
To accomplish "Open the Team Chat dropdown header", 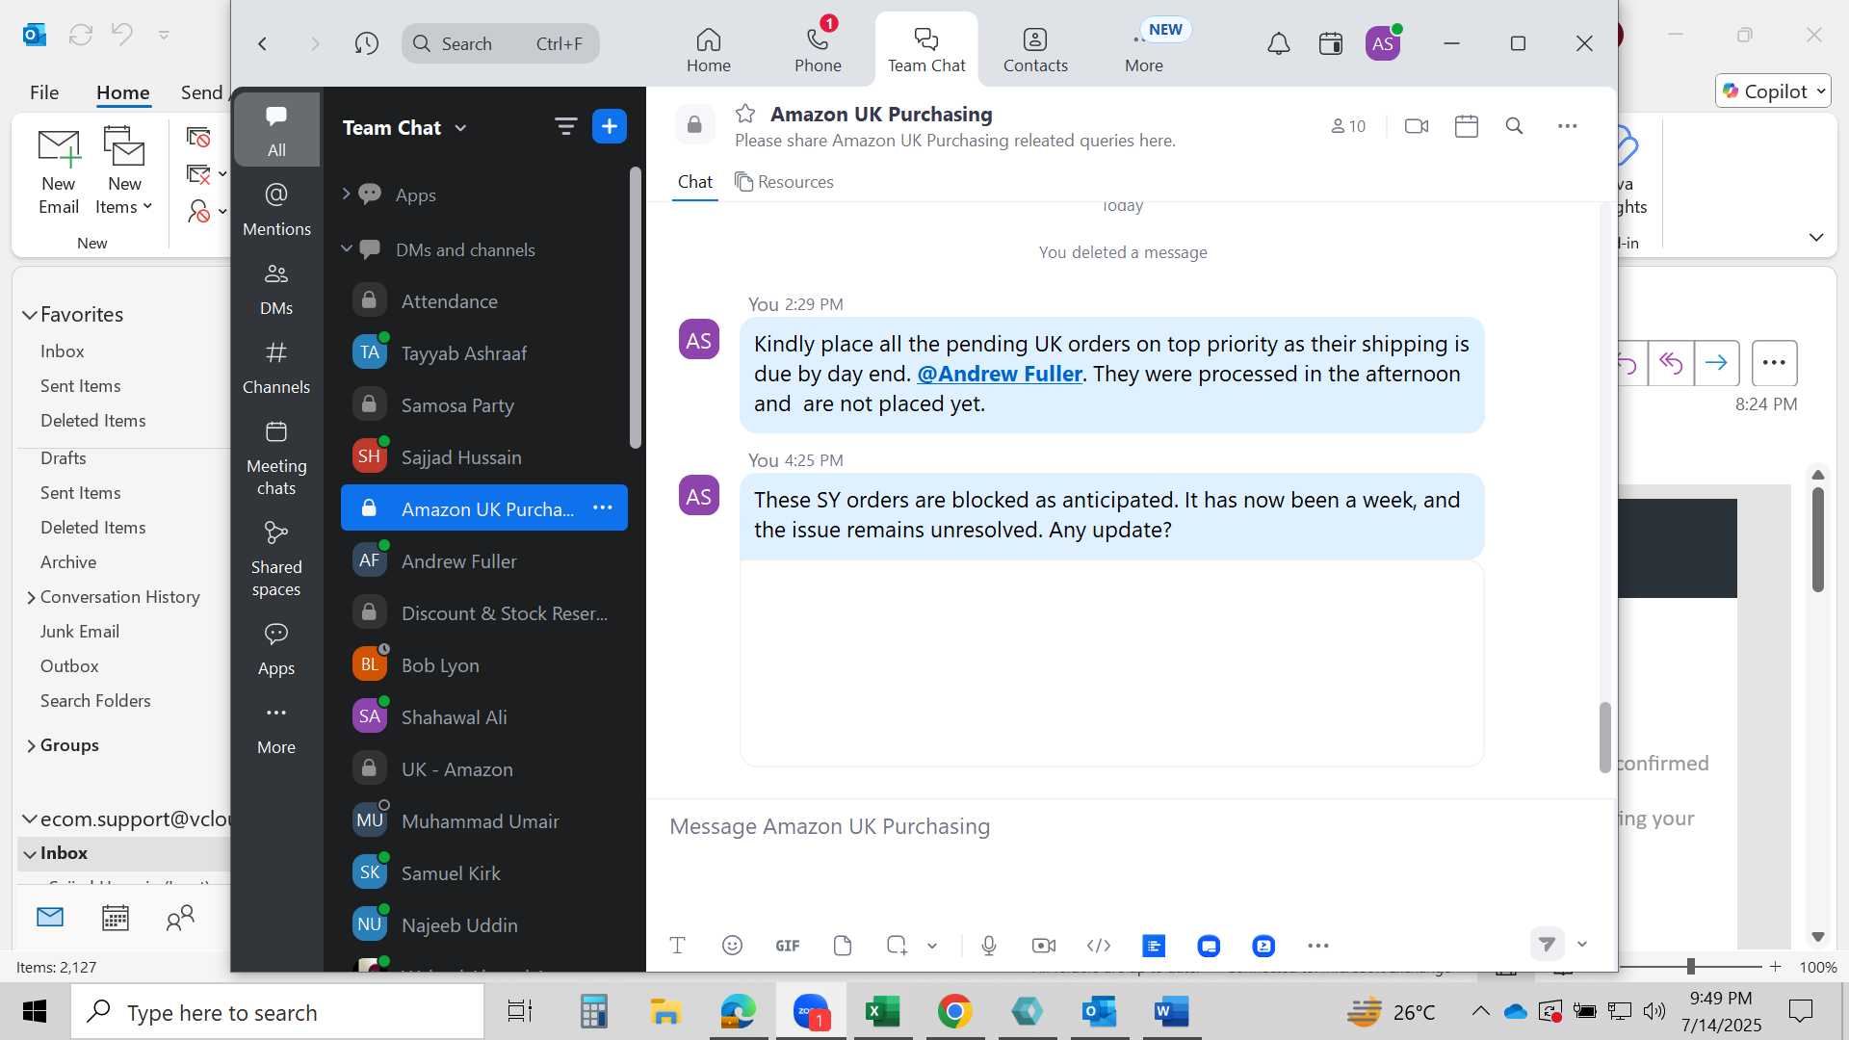I will (404, 127).
